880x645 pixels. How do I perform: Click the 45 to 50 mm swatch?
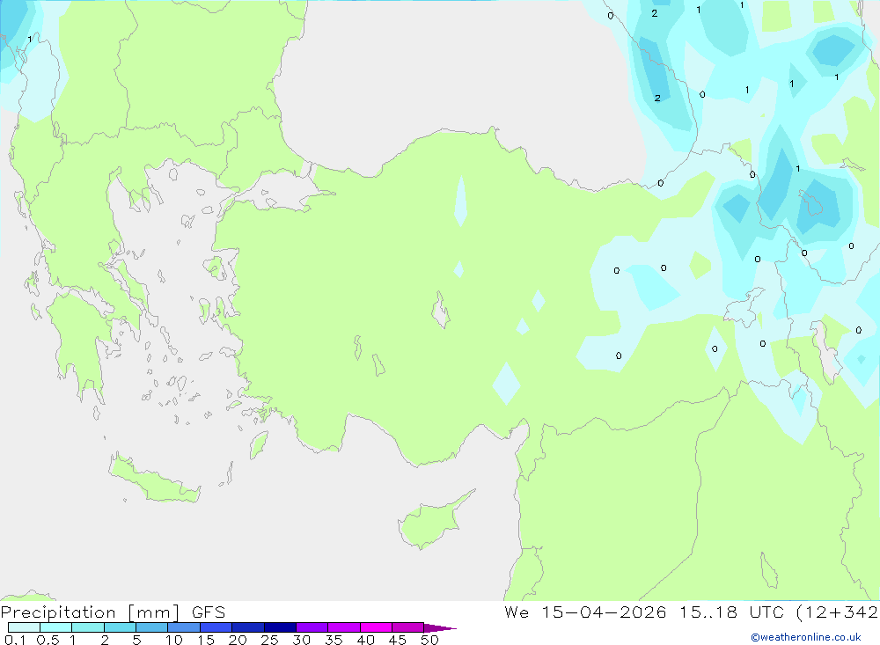tap(408, 627)
